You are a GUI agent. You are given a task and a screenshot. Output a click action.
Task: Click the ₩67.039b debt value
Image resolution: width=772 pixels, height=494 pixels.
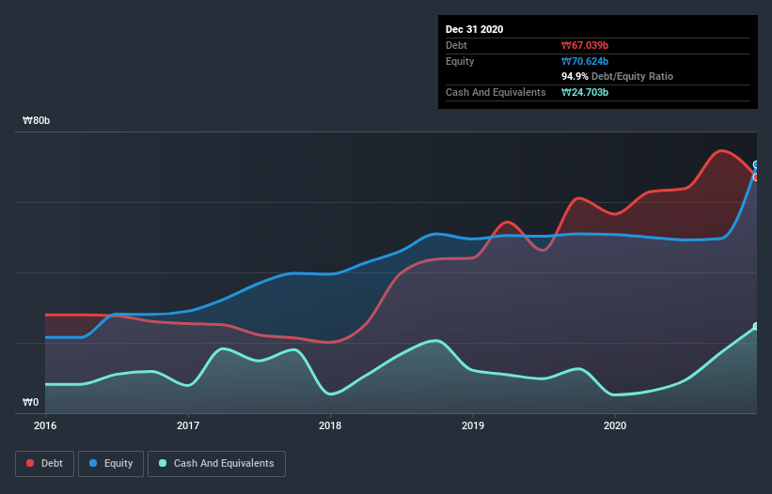click(x=585, y=46)
